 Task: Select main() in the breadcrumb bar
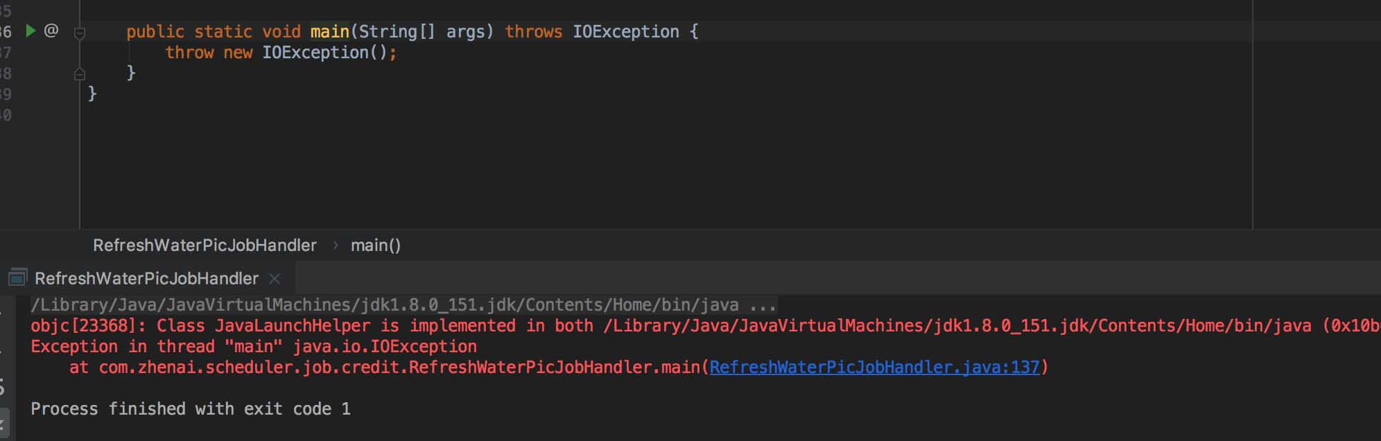[x=376, y=245]
